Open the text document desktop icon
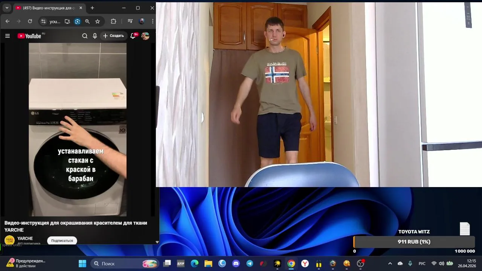Viewport: 482px width, 271px height. click(465, 228)
